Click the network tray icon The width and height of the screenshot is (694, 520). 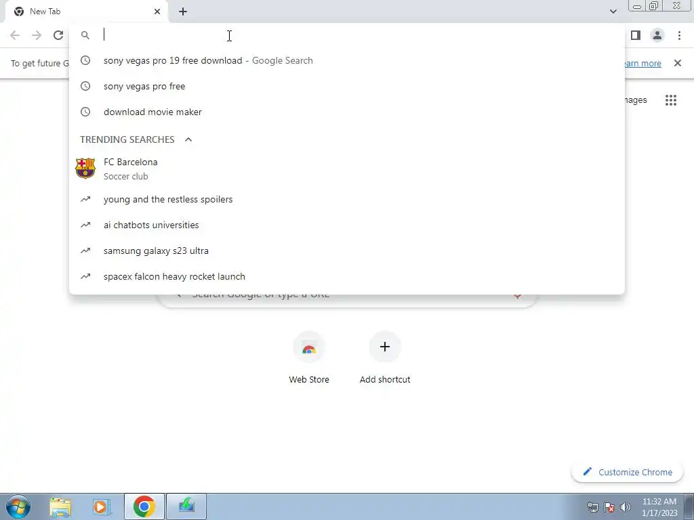pyautogui.click(x=592, y=506)
